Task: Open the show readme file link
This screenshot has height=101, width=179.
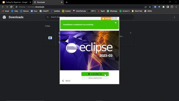Action: click(x=95, y=78)
